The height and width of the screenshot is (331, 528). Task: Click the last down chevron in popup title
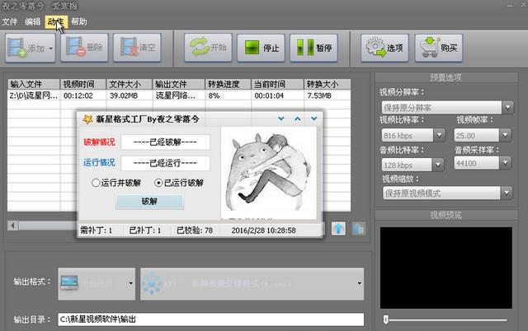[x=314, y=119]
